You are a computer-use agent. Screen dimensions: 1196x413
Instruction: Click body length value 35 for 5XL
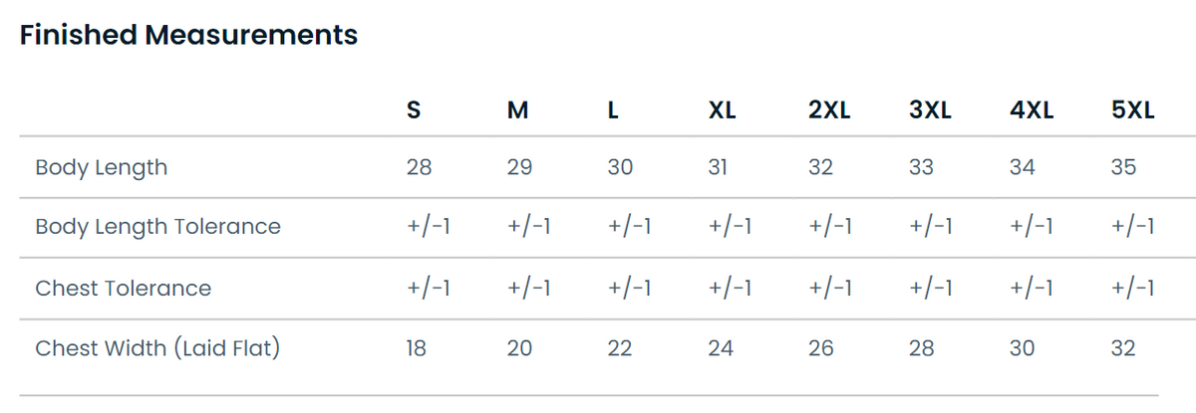tap(1123, 167)
